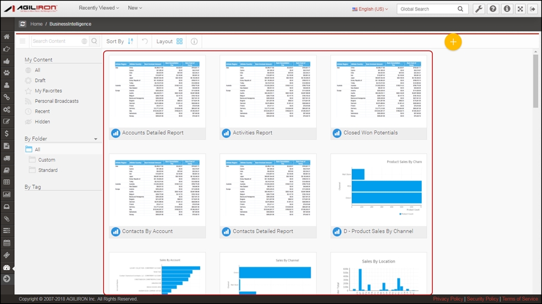Open the English (US) language dropdown

click(370, 9)
